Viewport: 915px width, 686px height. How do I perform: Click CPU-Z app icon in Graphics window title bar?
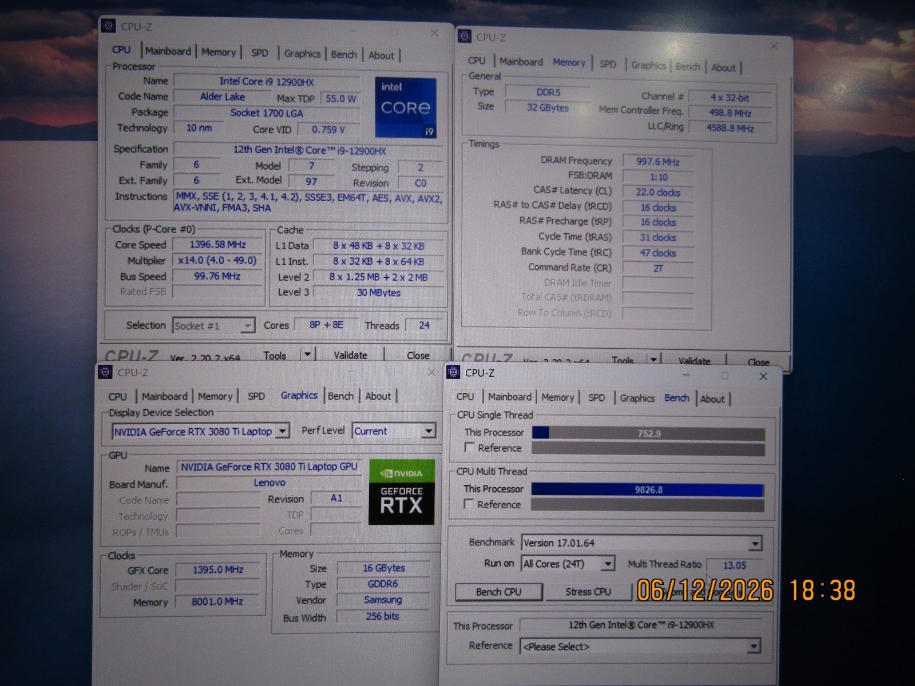pyautogui.click(x=105, y=372)
